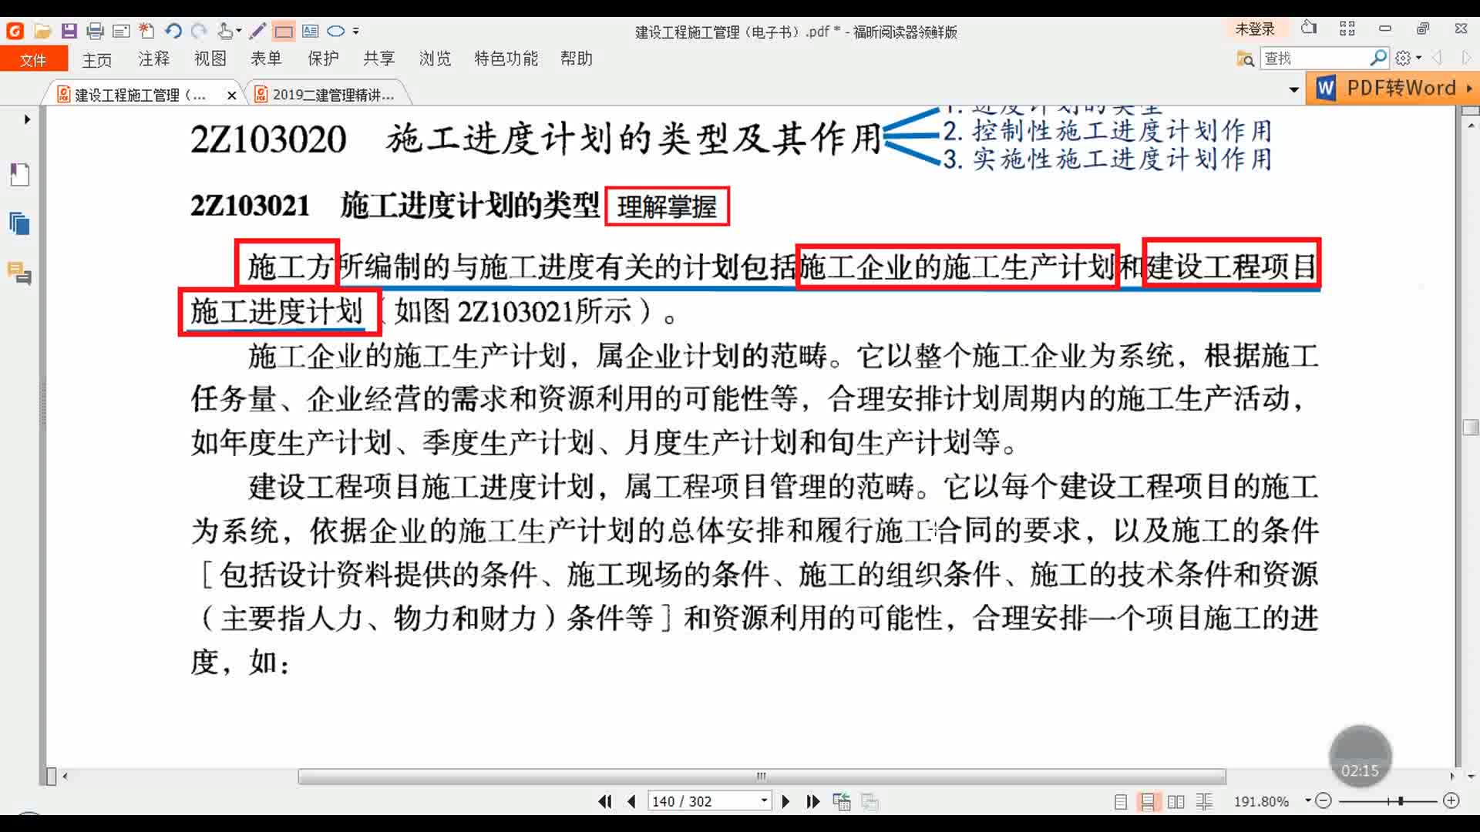Enable continuous page display mode

click(1148, 801)
